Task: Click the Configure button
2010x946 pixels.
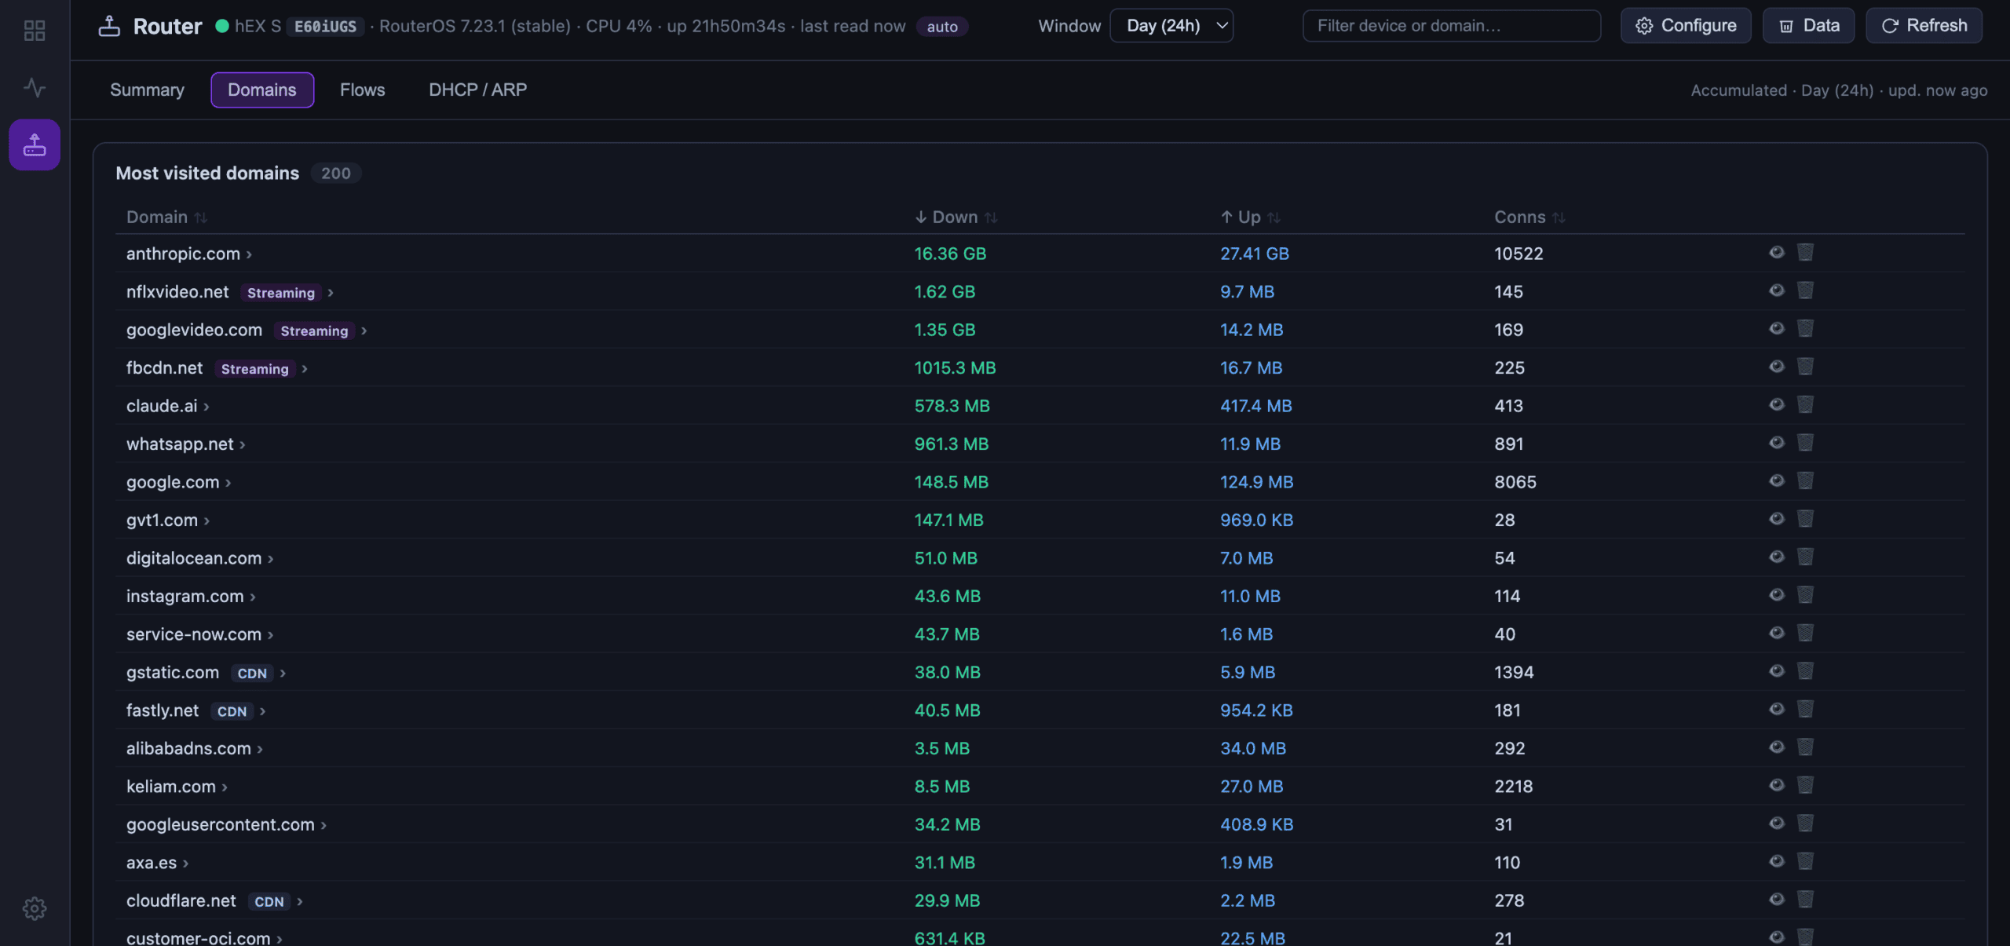Action: pyautogui.click(x=1686, y=26)
